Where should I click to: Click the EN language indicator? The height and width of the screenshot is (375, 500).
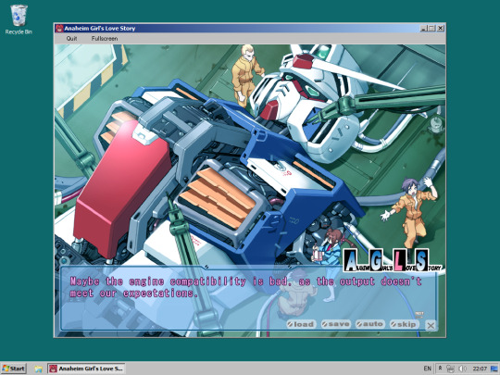pyautogui.click(x=427, y=369)
